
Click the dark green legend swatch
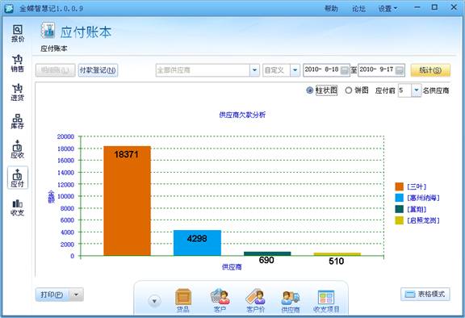(x=399, y=209)
